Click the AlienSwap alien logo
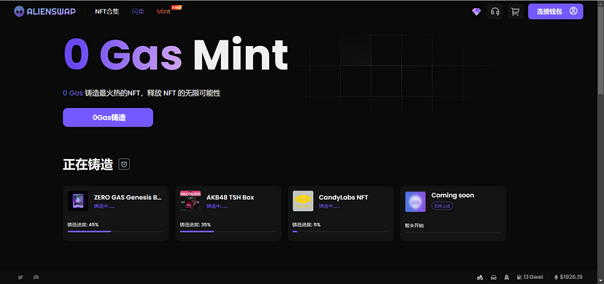The image size is (604, 284). pos(19,12)
